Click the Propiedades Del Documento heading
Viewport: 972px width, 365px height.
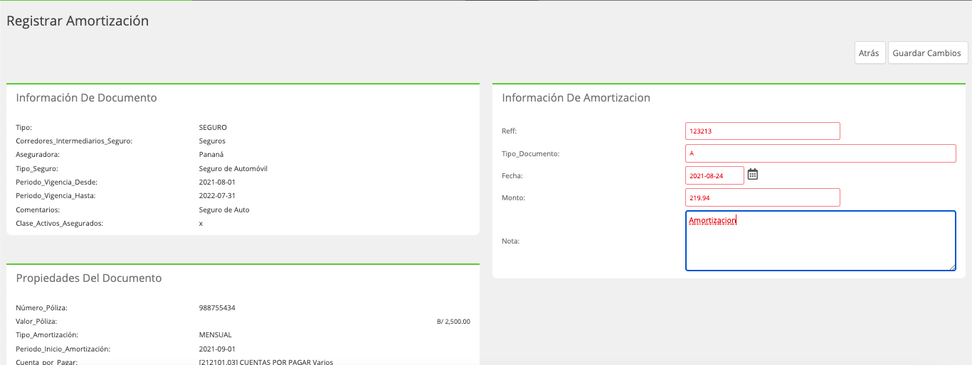point(89,278)
